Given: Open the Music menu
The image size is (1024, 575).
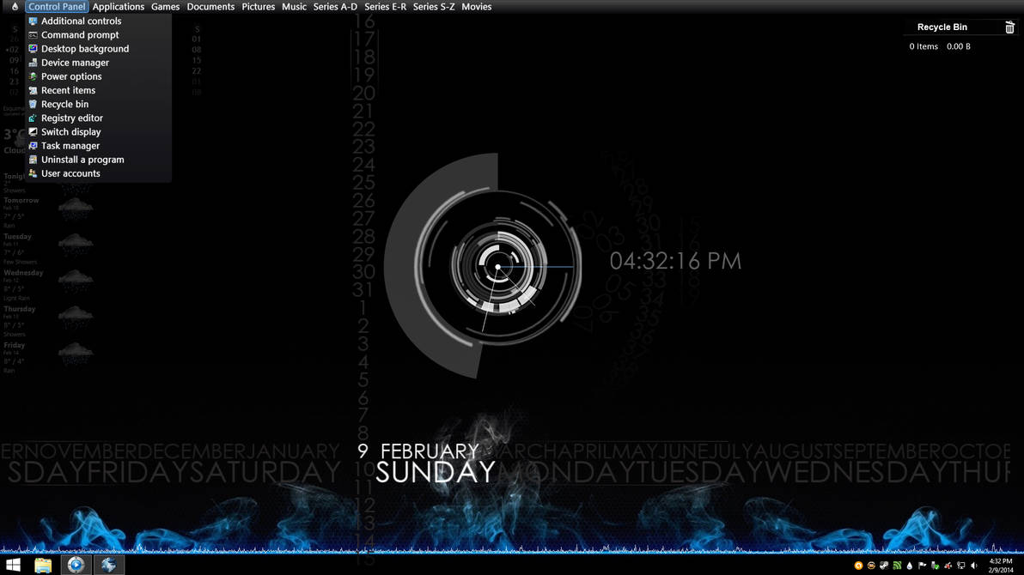Looking at the screenshot, I should pos(294,7).
